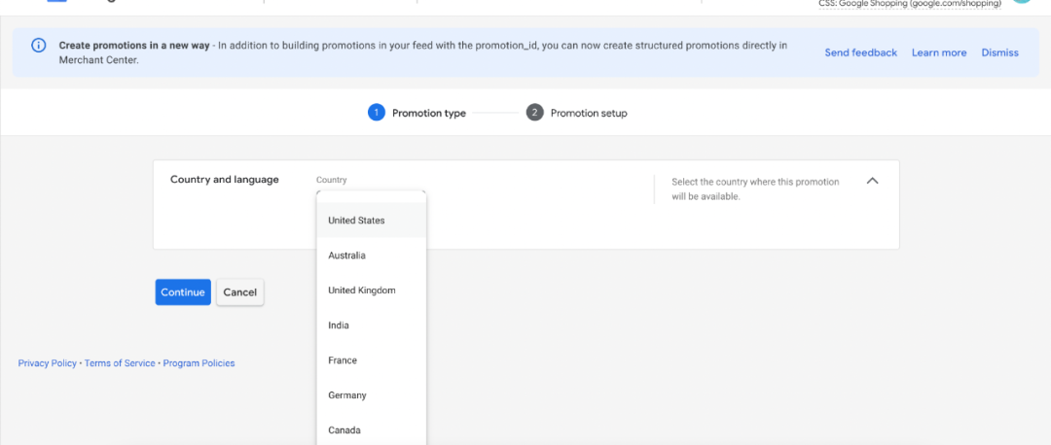Choose Australia in the country dropdown
The width and height of the screenshot is (1051, 445).
click(x=346, y=256)
